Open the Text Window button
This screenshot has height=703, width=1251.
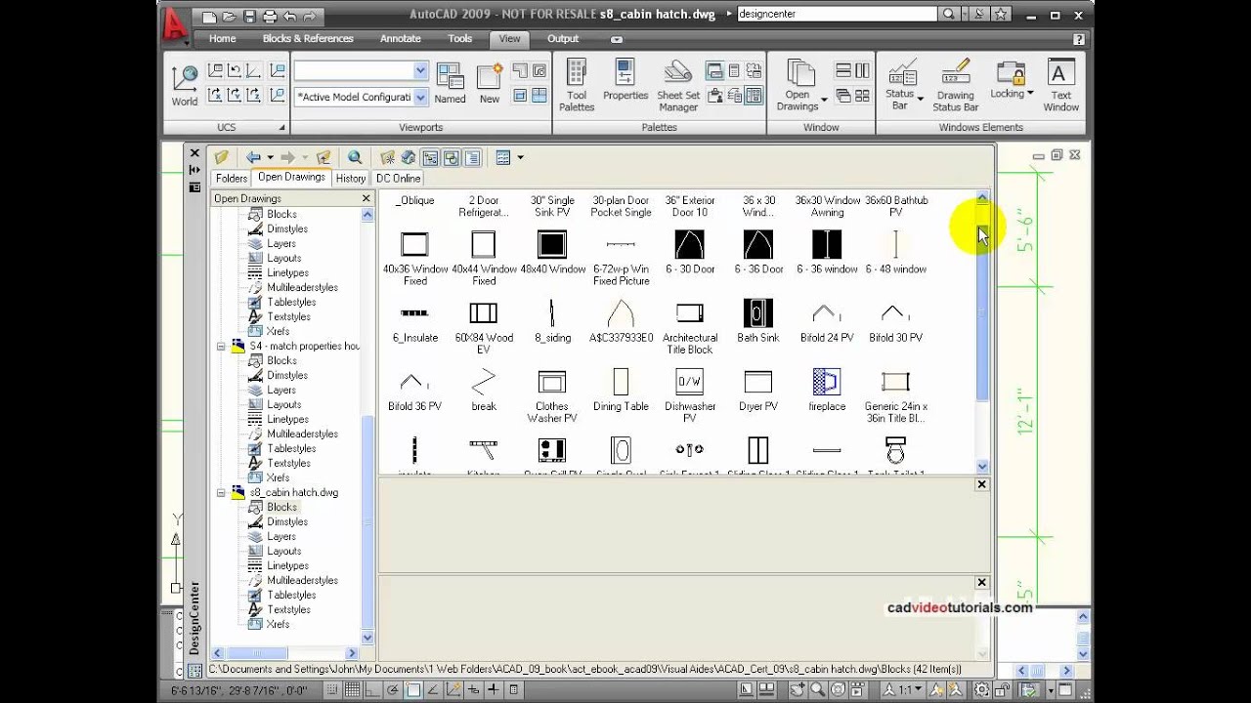point(1060,85)
